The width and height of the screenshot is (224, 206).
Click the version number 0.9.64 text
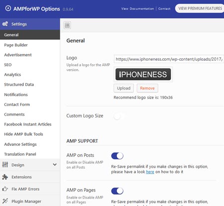(68, 9)
